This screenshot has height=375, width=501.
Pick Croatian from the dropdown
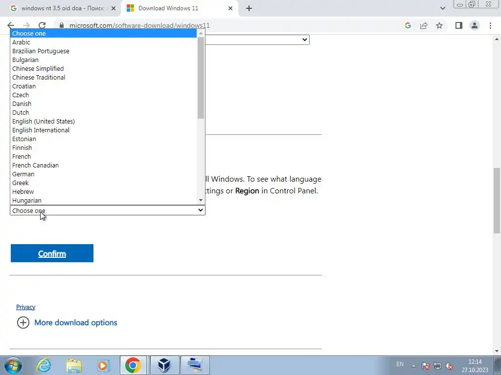[104, 86]
